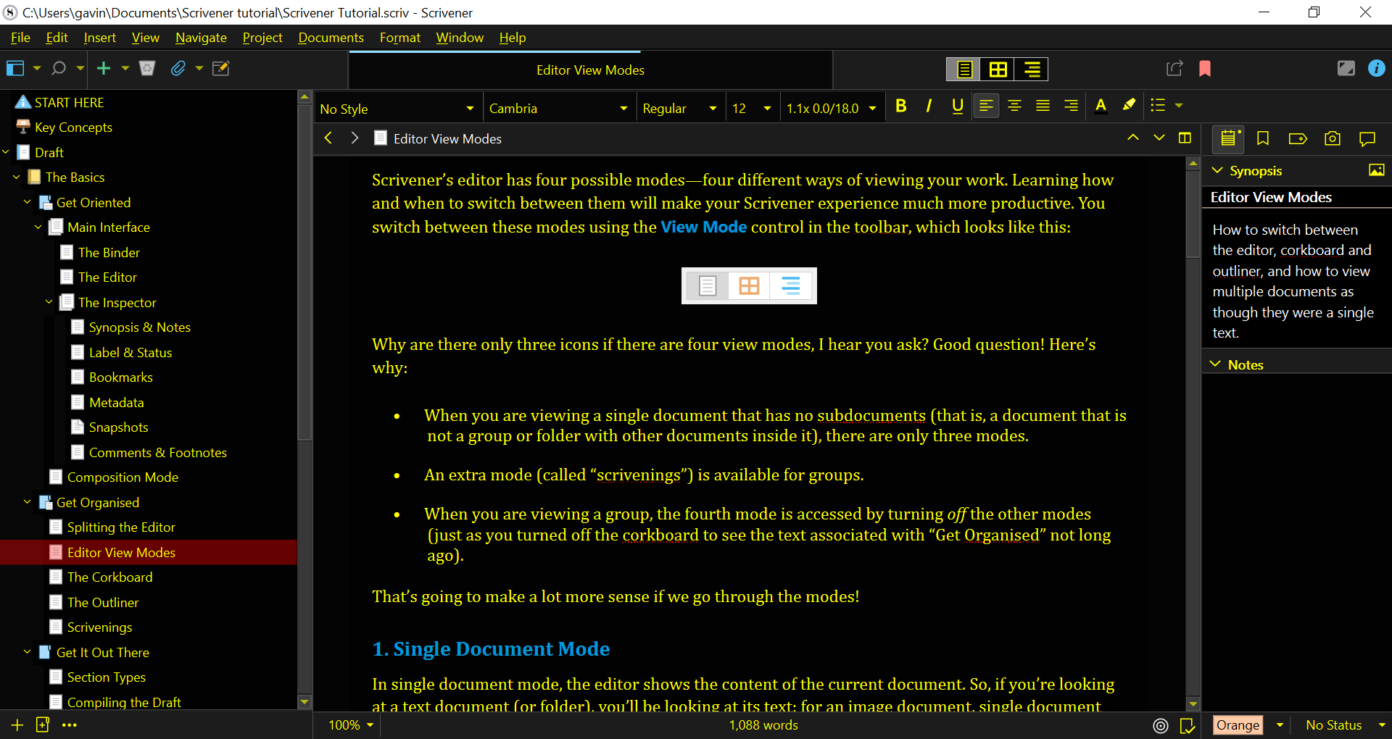Click the word count target icon

coord(1161,725)
